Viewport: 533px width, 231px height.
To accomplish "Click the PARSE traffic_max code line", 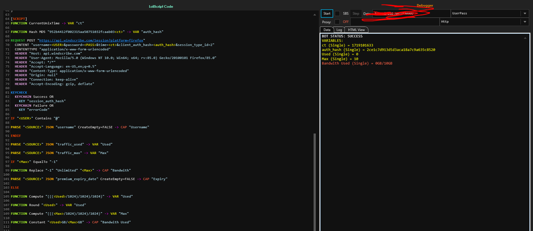I will pyautogui.click(x=60, y=153).
